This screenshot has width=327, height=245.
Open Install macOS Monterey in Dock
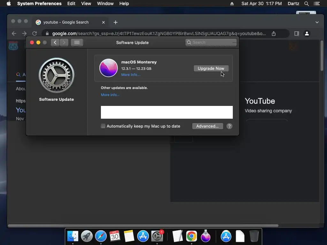click(x=205, y=236)
